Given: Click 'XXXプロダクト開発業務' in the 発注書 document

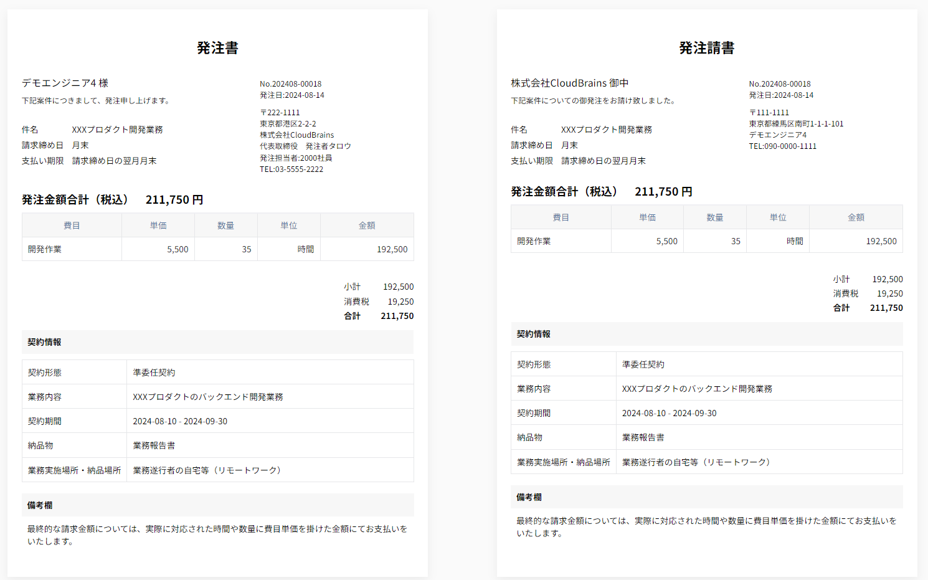Looking at the screenshot, I should pyautogui.click(x=117, y=130).
